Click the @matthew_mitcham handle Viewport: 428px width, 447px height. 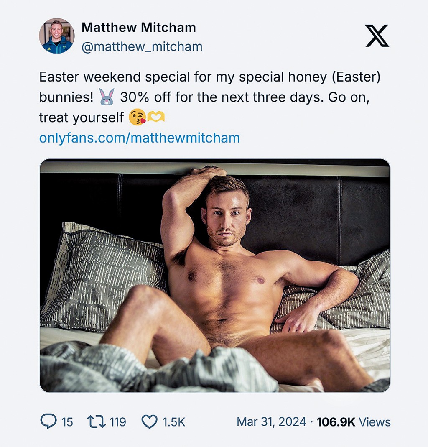(140, 47)
